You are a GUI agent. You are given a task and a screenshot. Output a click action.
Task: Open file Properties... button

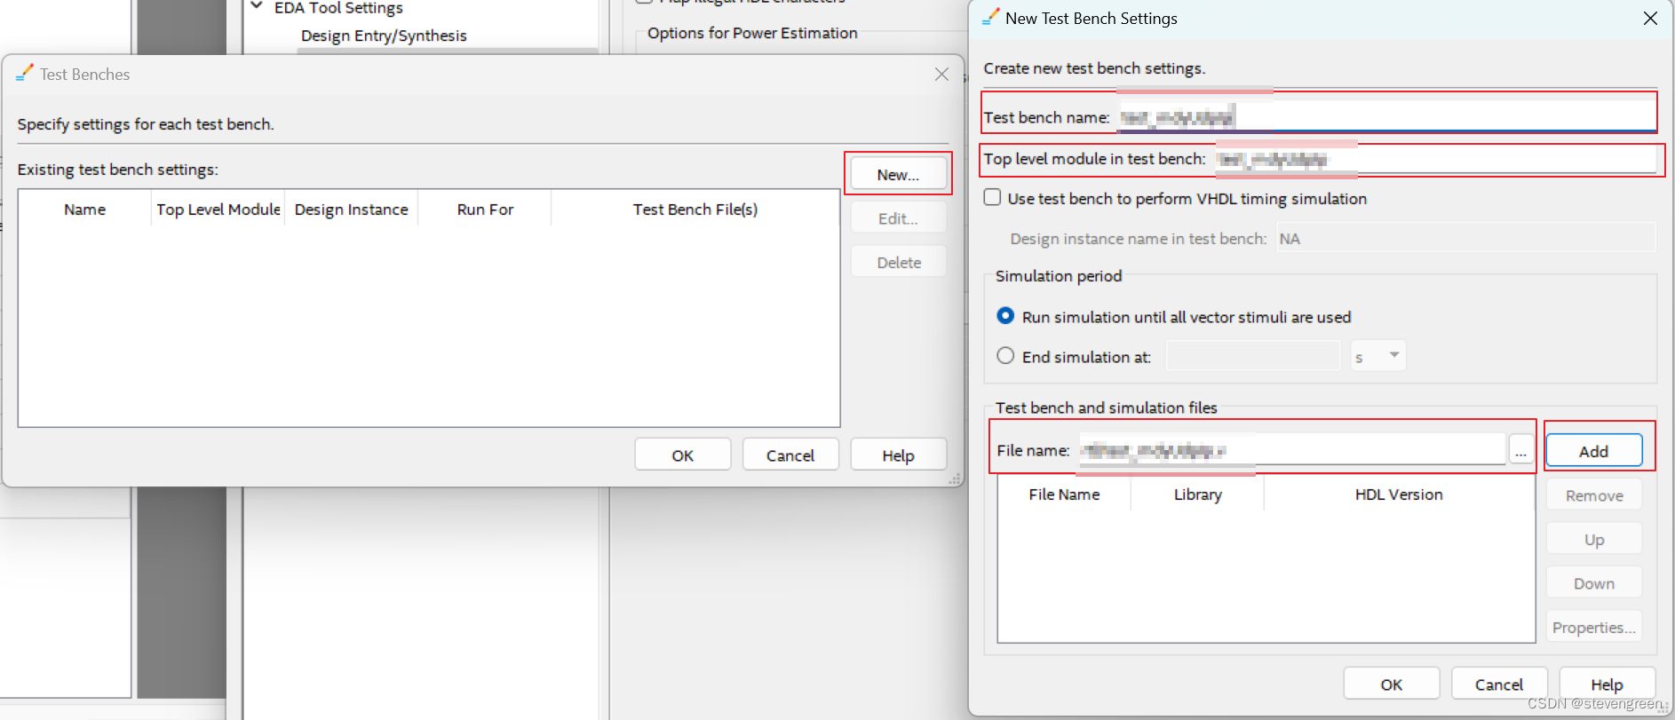pyautogui.click(x=1593, y=627)
